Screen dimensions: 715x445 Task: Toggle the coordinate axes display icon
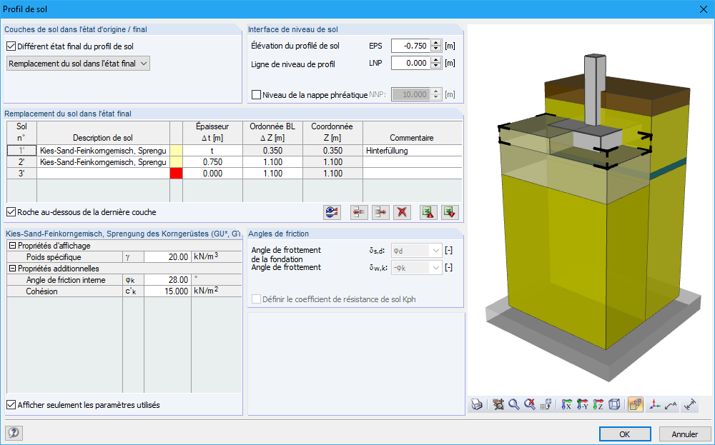click(655, 404)
